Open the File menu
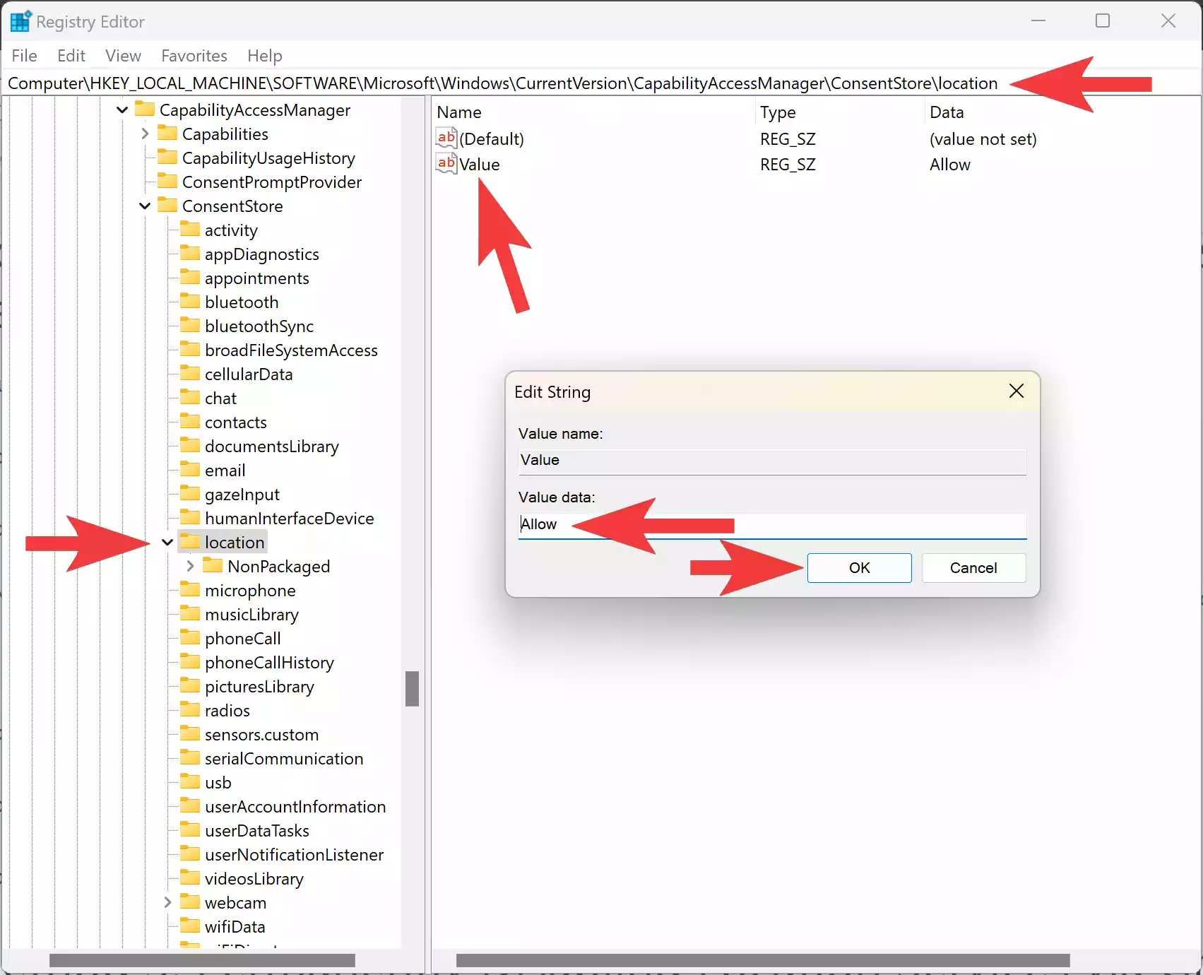 (x=25, y=56)
